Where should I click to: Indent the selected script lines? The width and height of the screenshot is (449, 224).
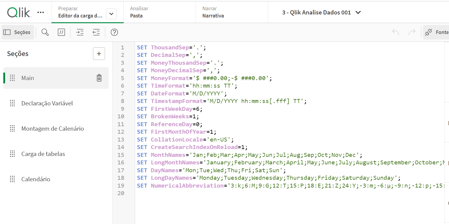tap(80, 33)
